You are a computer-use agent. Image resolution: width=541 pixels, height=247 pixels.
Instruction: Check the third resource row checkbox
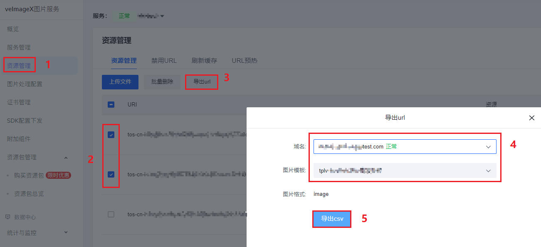tap(111, 215)
